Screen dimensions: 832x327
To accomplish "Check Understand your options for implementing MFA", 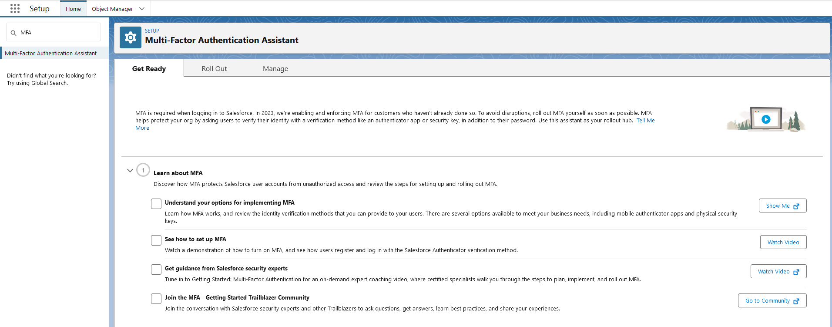I will coord(156,204).
